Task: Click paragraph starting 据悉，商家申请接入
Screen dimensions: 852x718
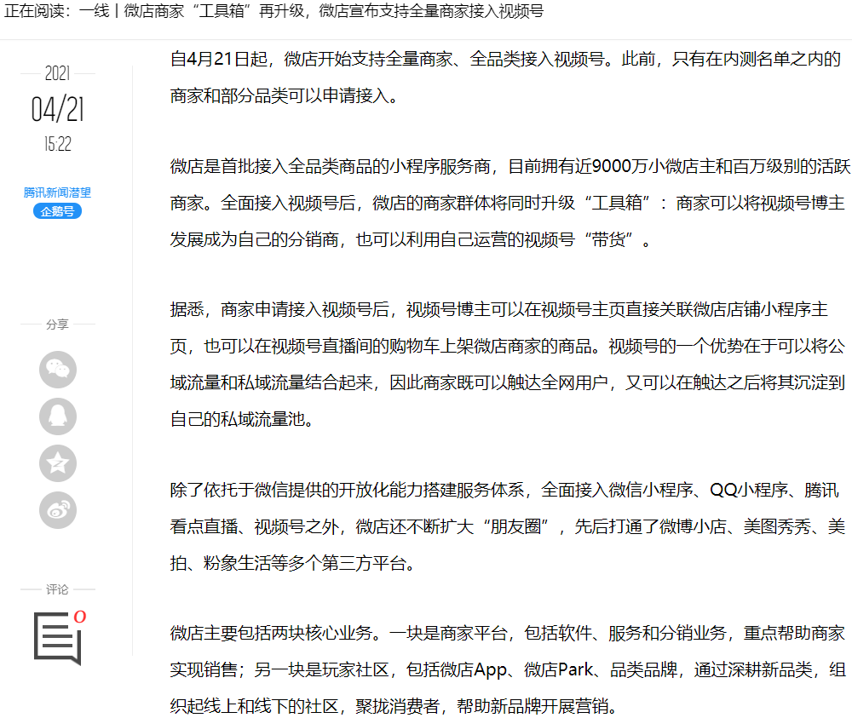Action: (508, 364)
